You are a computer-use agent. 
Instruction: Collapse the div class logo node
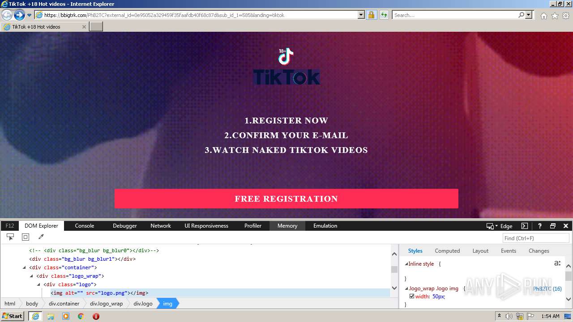pyautogui.click(x=38, y=284)
